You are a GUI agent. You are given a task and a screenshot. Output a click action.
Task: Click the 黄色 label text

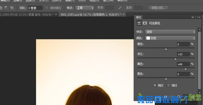coord(140,64)
